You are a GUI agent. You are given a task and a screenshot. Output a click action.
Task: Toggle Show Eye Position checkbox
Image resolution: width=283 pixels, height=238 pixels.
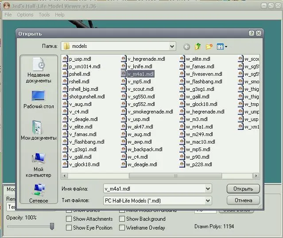(69, 228)
